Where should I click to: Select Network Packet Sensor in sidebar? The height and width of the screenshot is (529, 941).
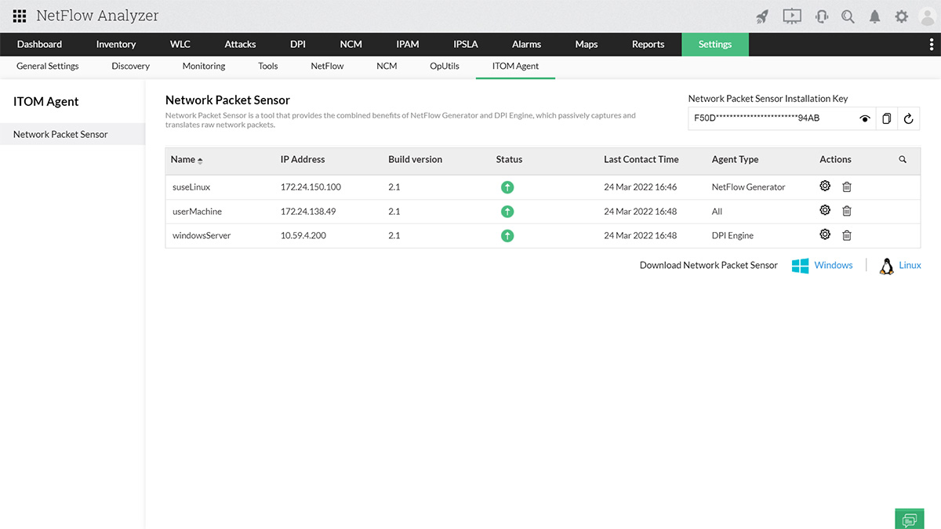pyautogui.click(x=60, y=135)
